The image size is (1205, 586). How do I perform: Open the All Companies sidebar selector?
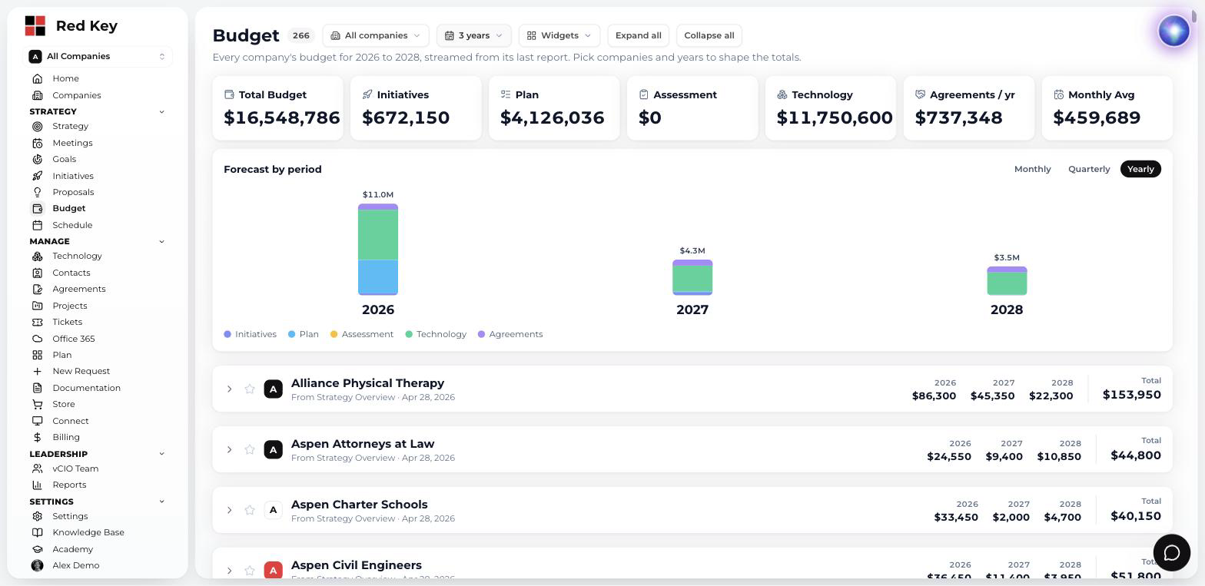tap(98, 56)
